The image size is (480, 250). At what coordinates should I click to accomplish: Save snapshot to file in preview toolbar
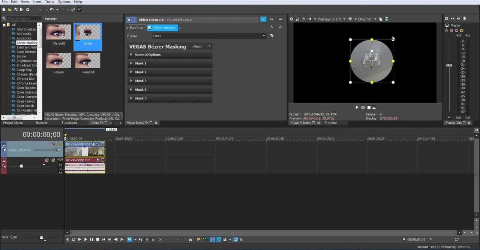pyautogui.click(x=386, y=19)
